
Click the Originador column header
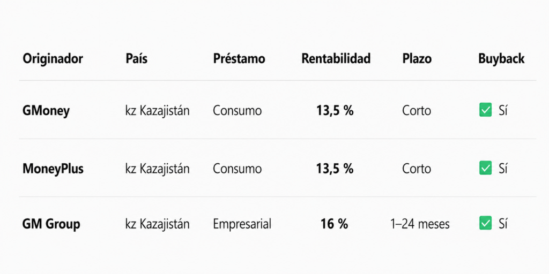click(x=53, y=59)
